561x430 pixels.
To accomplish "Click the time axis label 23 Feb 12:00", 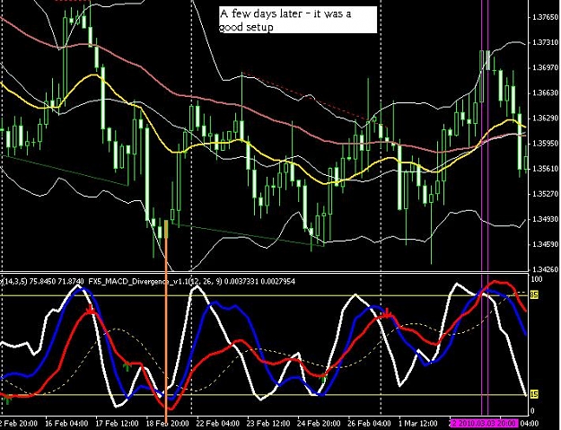I will (x=268, y=424).
